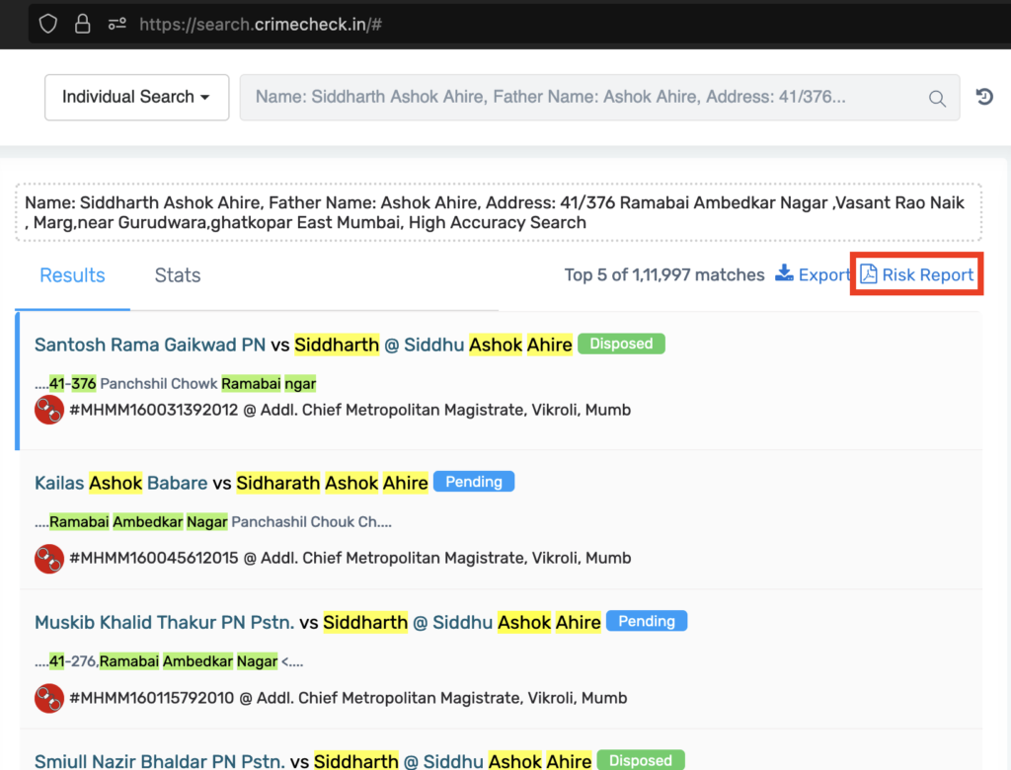Open Muskib Khalid Thakur PN Pstn. case
Viewport: 1011px width, 770px height.
pyautogui.click(x=318, y=622)
